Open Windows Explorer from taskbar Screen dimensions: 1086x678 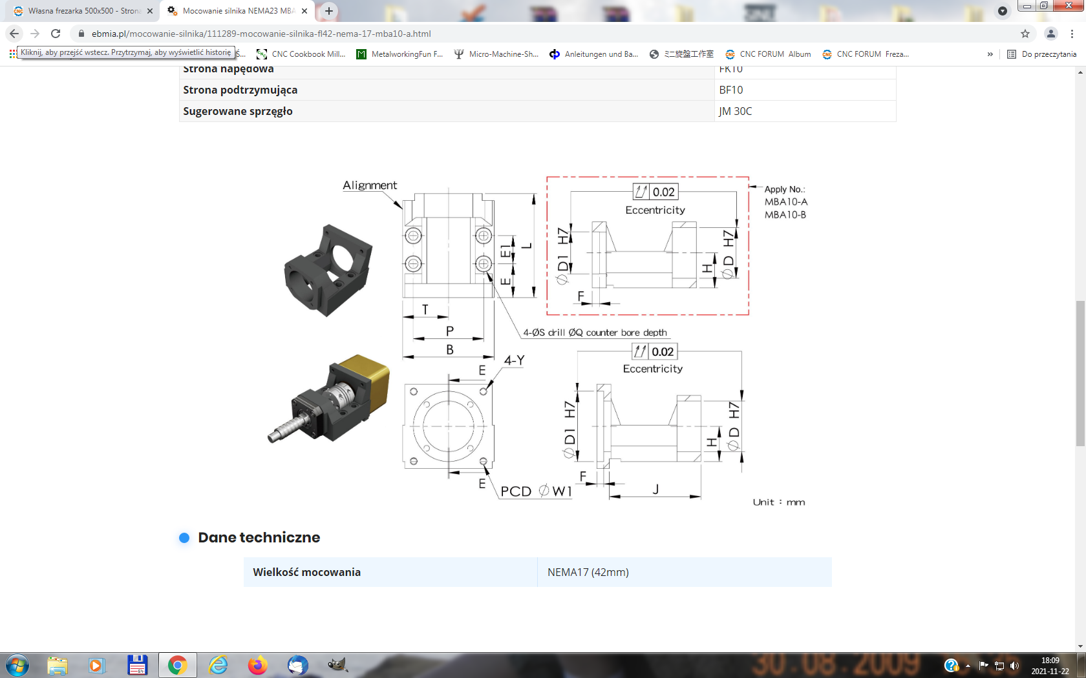tap(58, 665)
